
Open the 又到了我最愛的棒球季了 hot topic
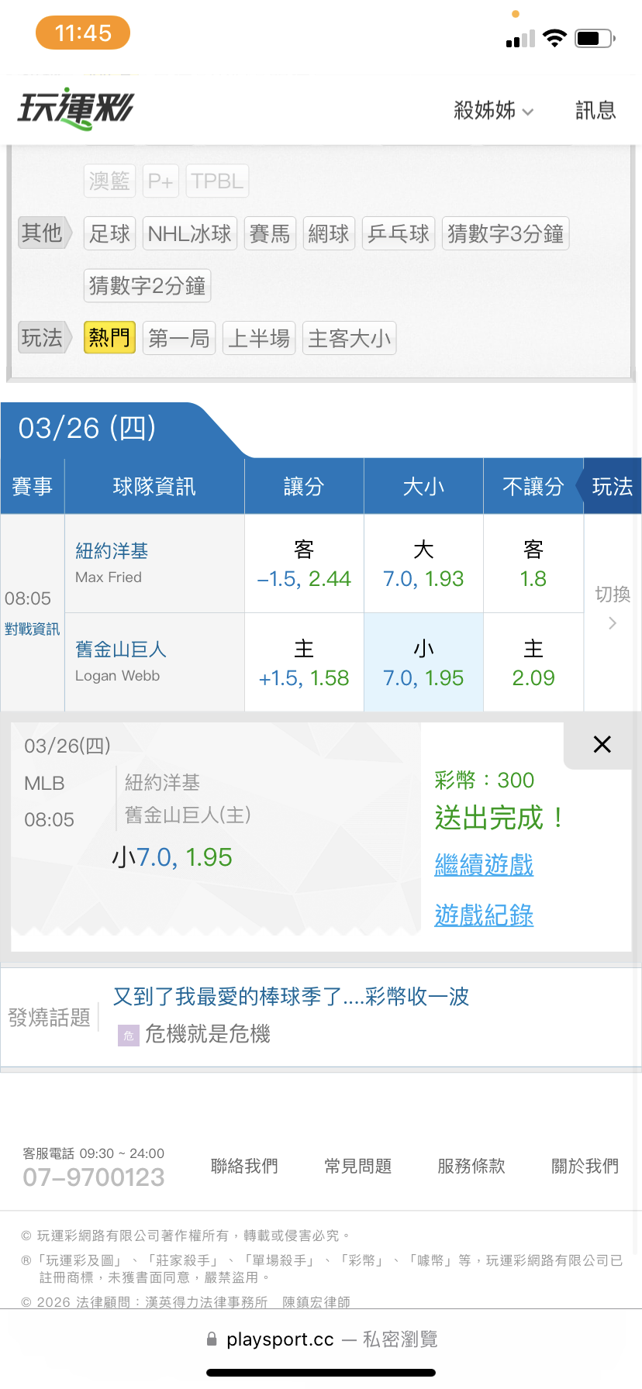tap(291, 997)
